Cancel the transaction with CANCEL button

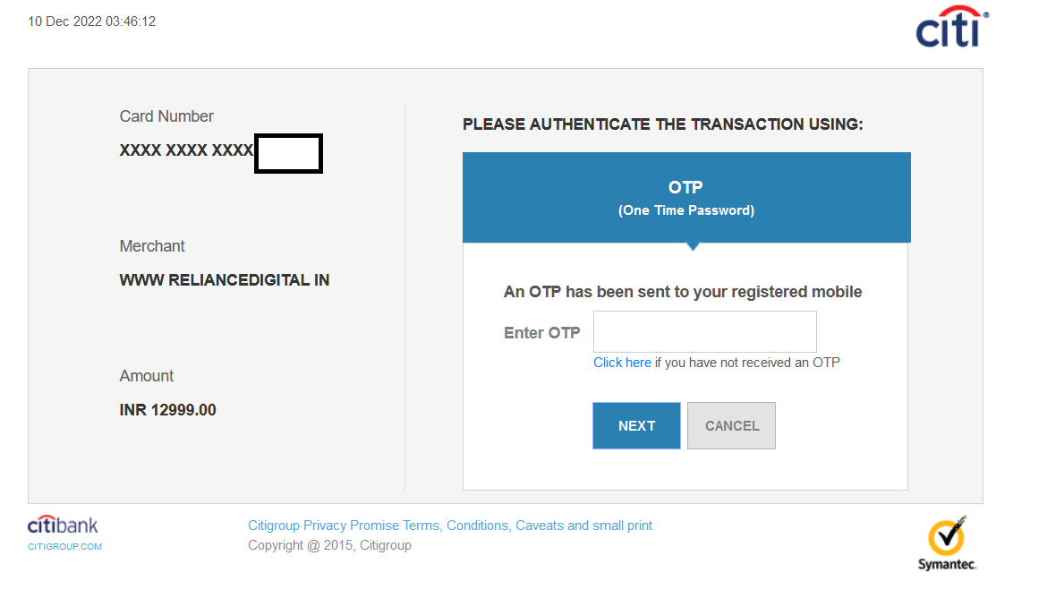[731, 425]
